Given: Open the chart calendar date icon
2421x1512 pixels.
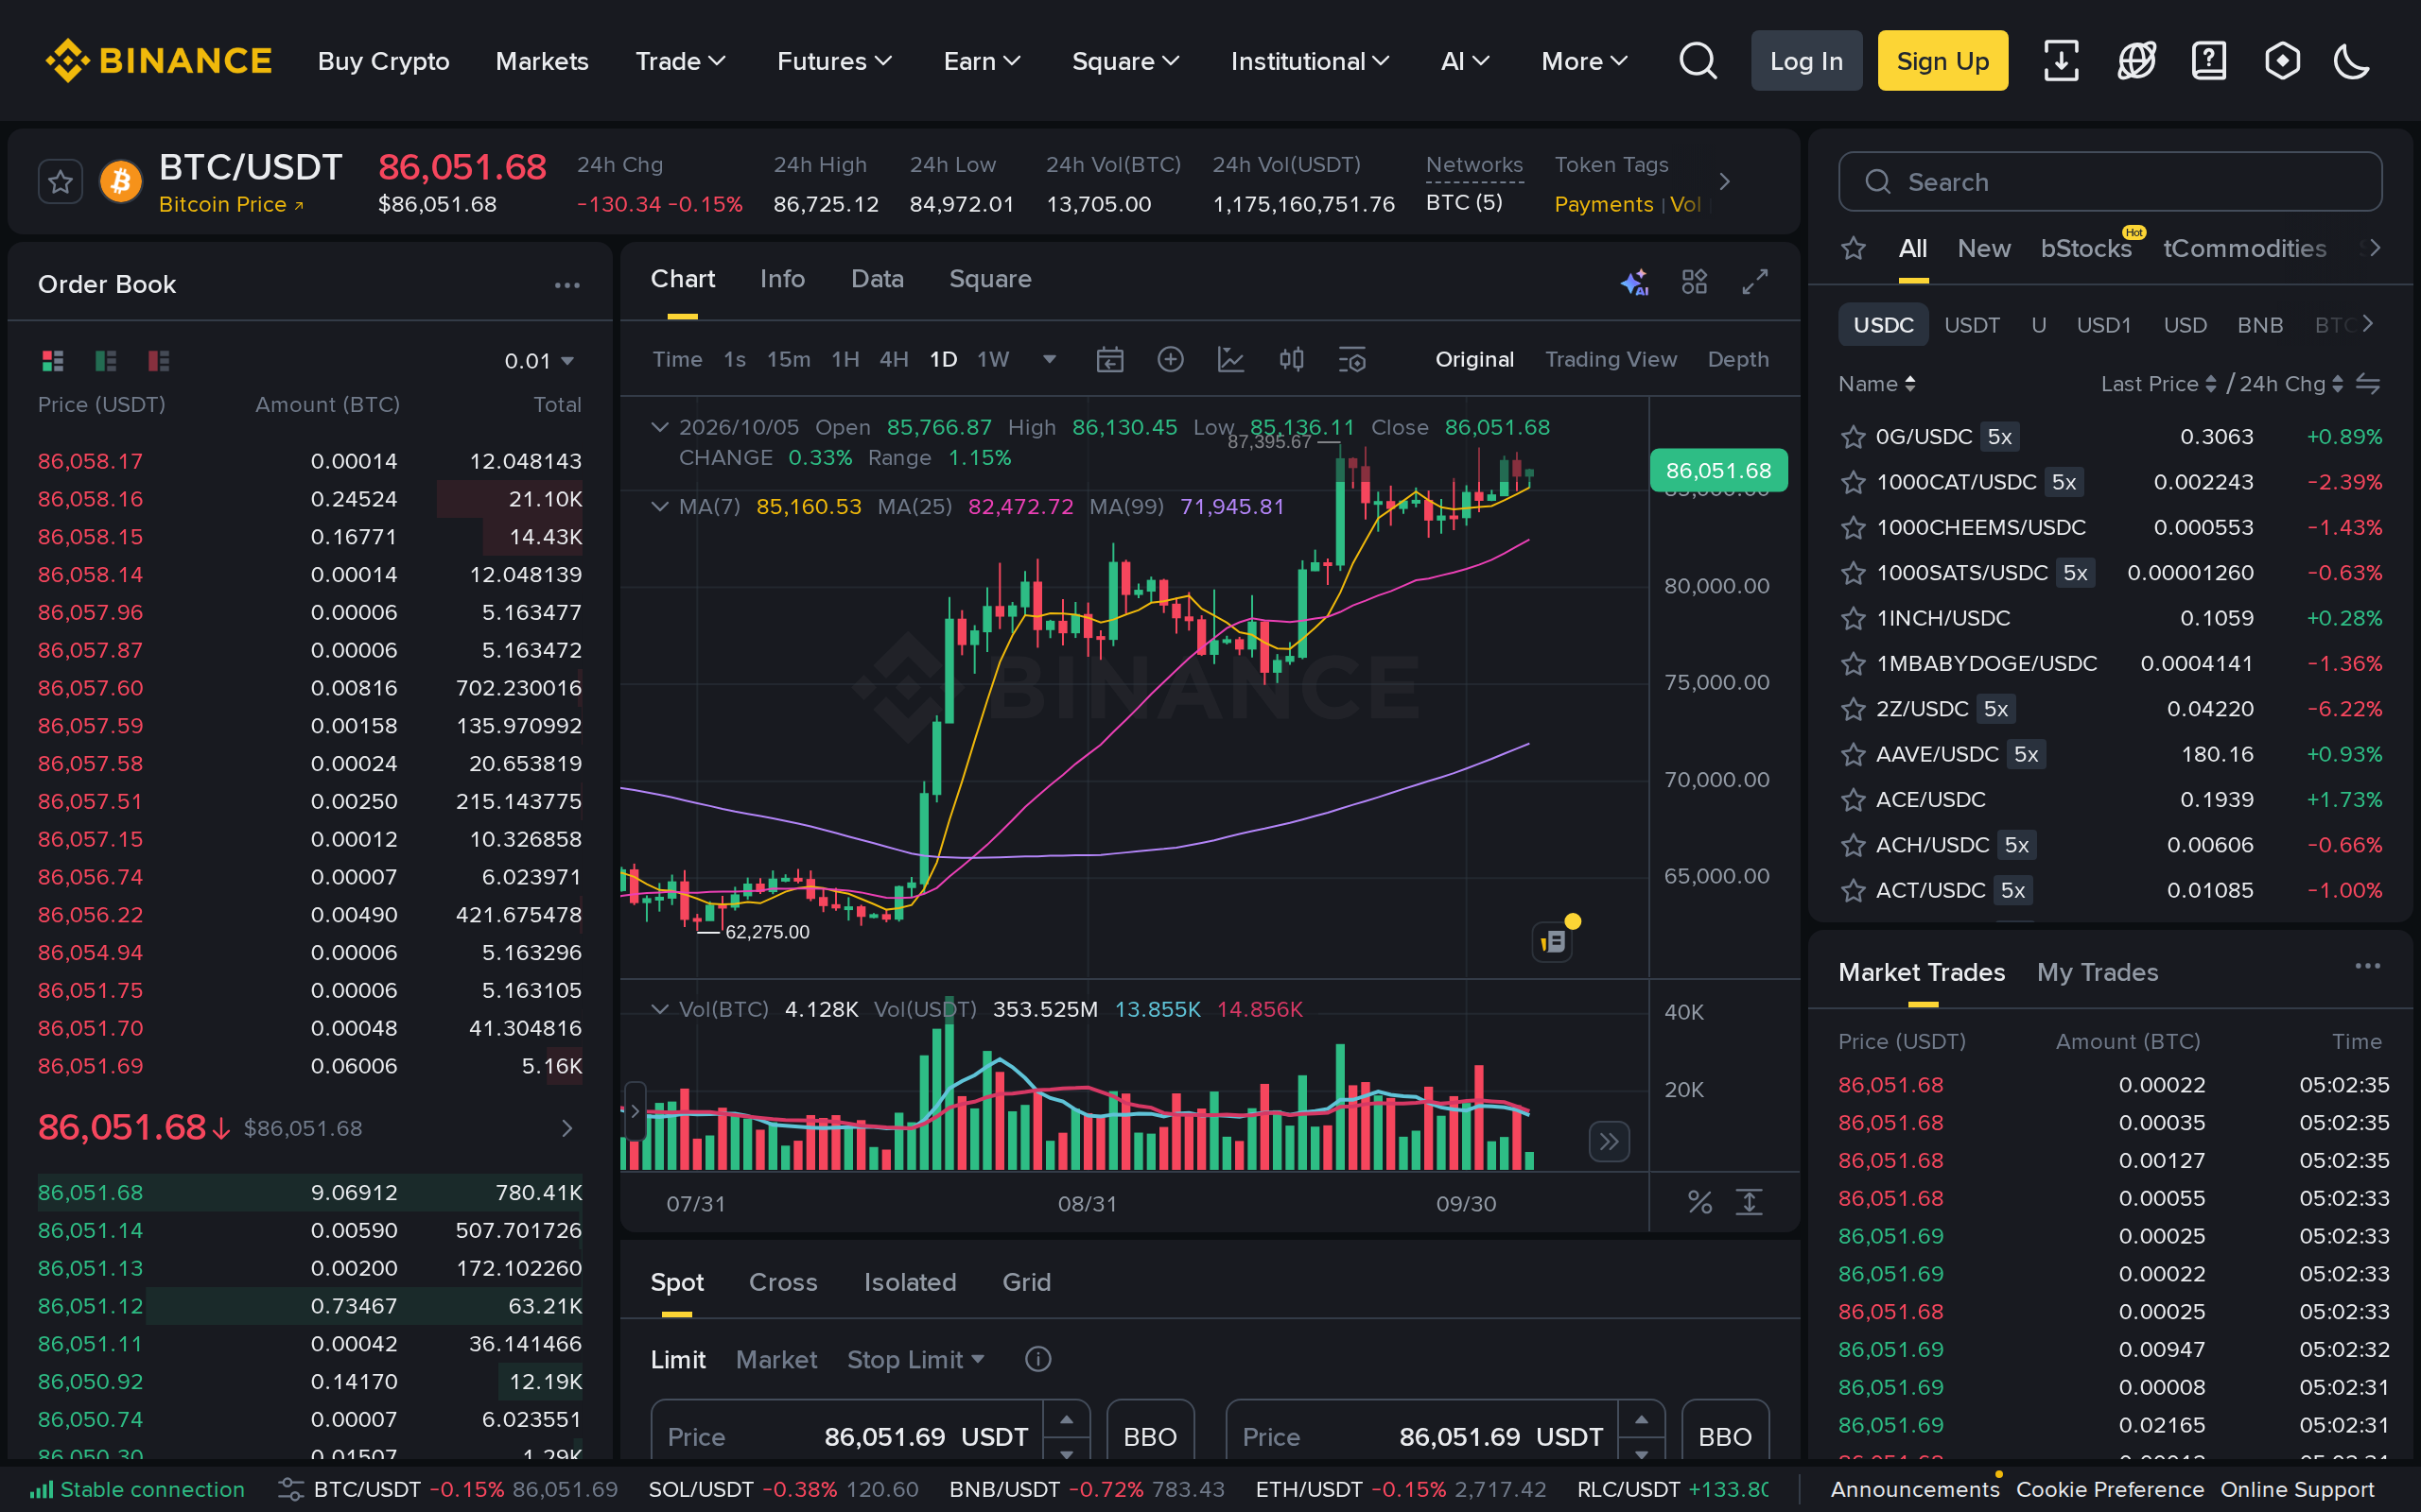Looking at the screenshot, I should pyautogui.click(x=1109, y=359).
